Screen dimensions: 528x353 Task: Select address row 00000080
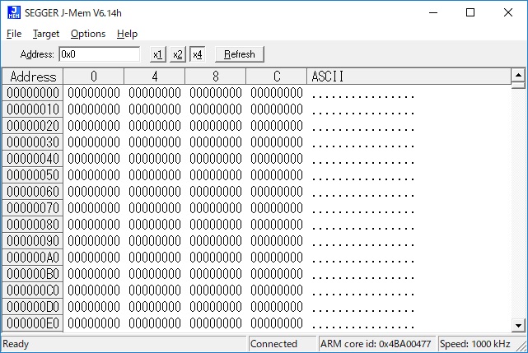[x=33, y=225]
